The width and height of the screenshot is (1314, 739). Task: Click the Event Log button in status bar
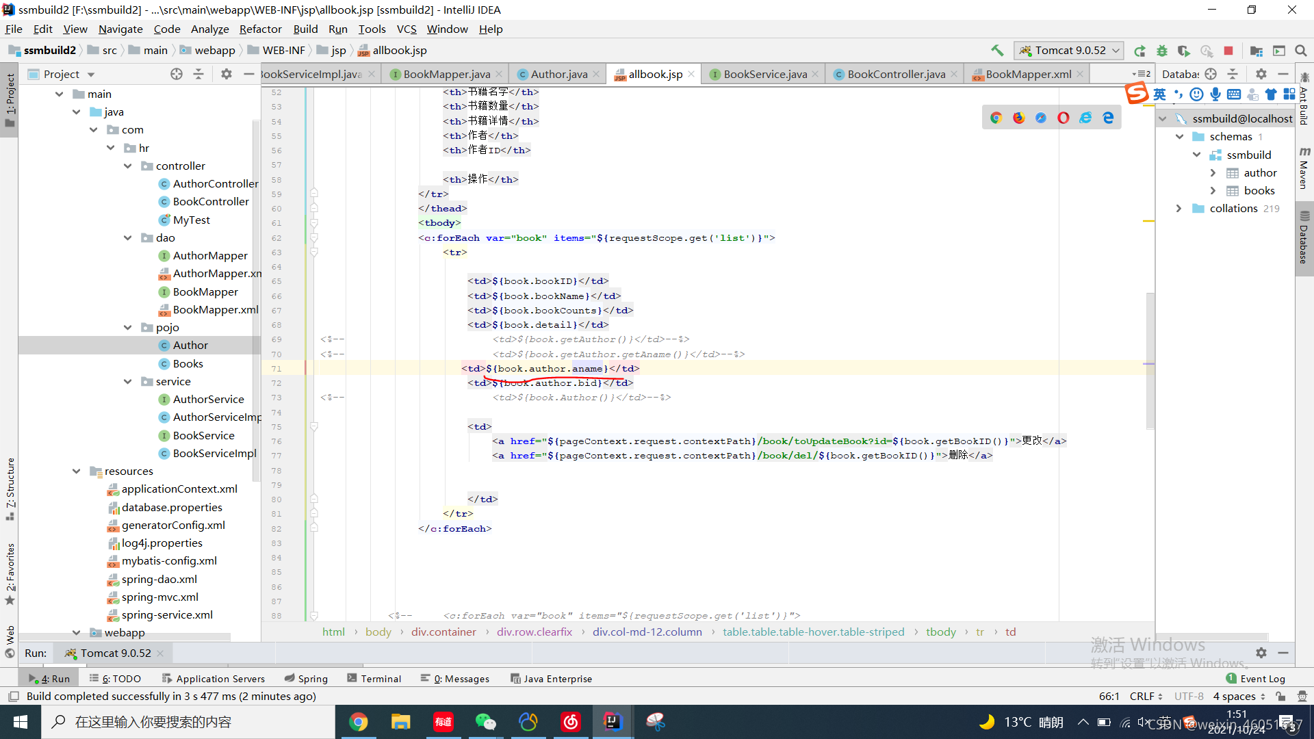pos(1255,679)
